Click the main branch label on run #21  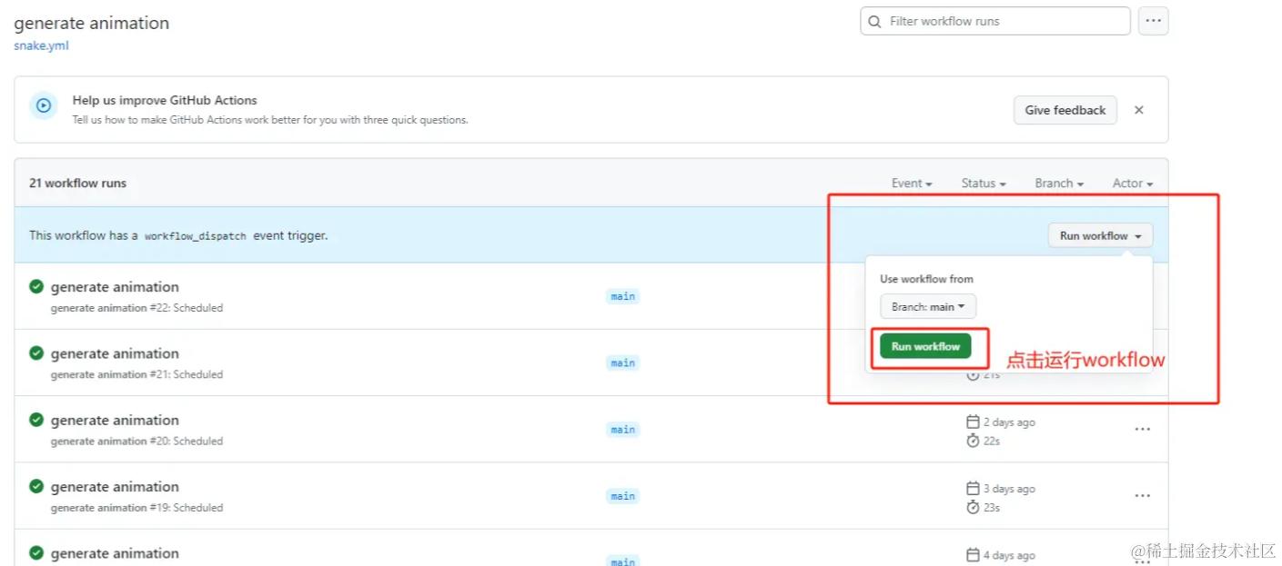pyautogui.click(x=623, y=362)
